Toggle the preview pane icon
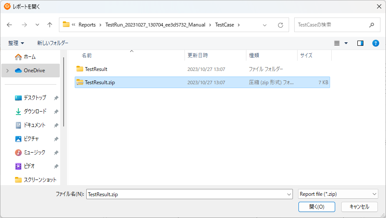The image size is (386, 218). (x=360, y=43)
